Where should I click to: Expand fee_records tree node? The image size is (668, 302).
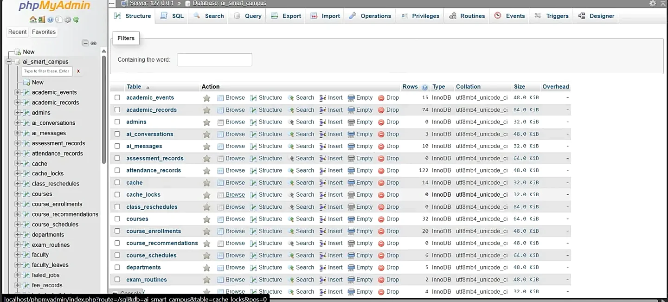[18, 285]
